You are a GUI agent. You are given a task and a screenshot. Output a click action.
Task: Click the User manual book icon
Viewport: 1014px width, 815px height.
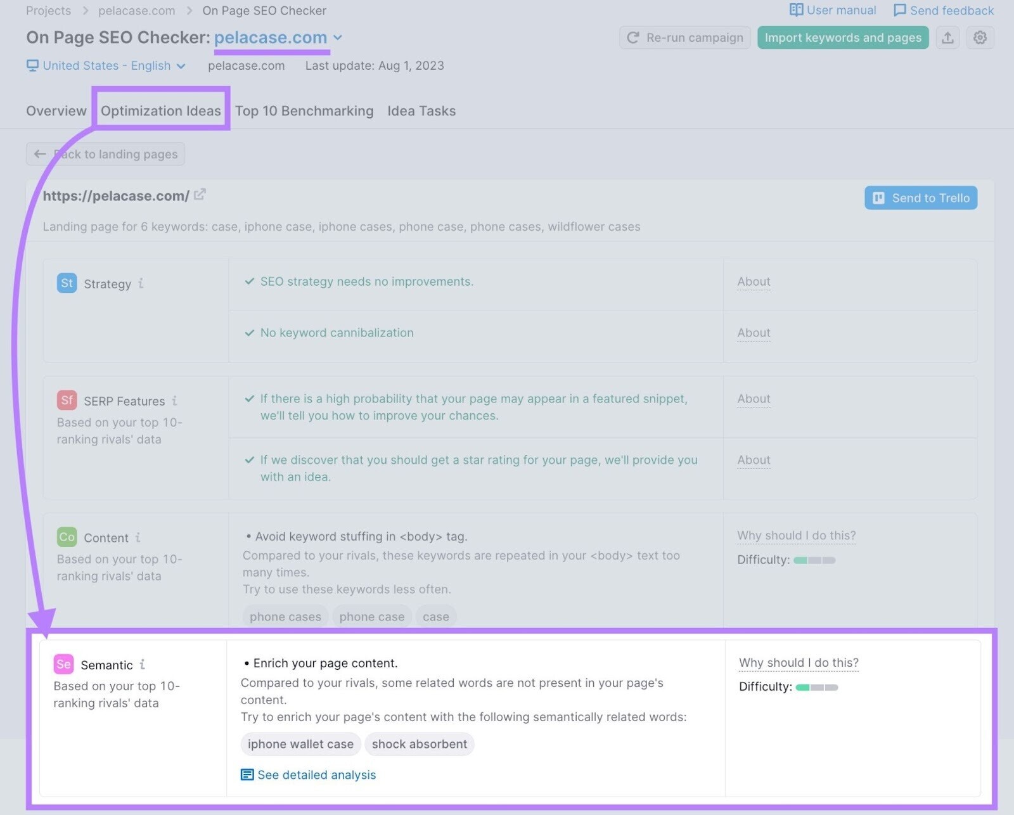click(x=796, y=10)
